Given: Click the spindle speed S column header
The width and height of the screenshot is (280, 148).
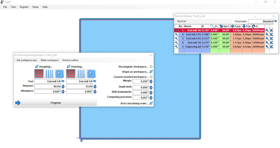Looking at the screenshot, I should coord(258,26).
